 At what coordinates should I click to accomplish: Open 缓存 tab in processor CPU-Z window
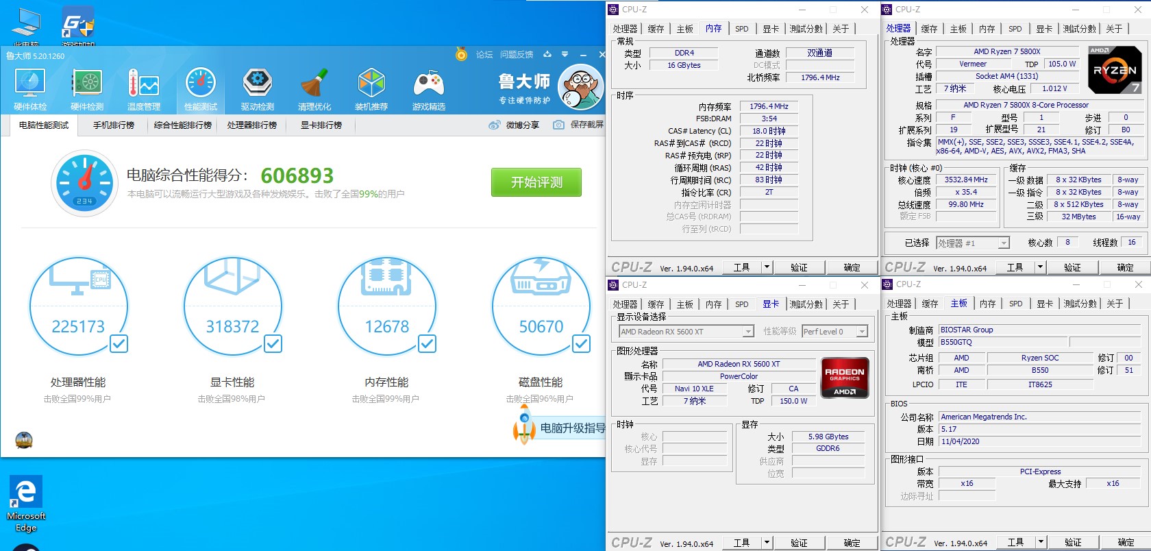click(930, 29)
